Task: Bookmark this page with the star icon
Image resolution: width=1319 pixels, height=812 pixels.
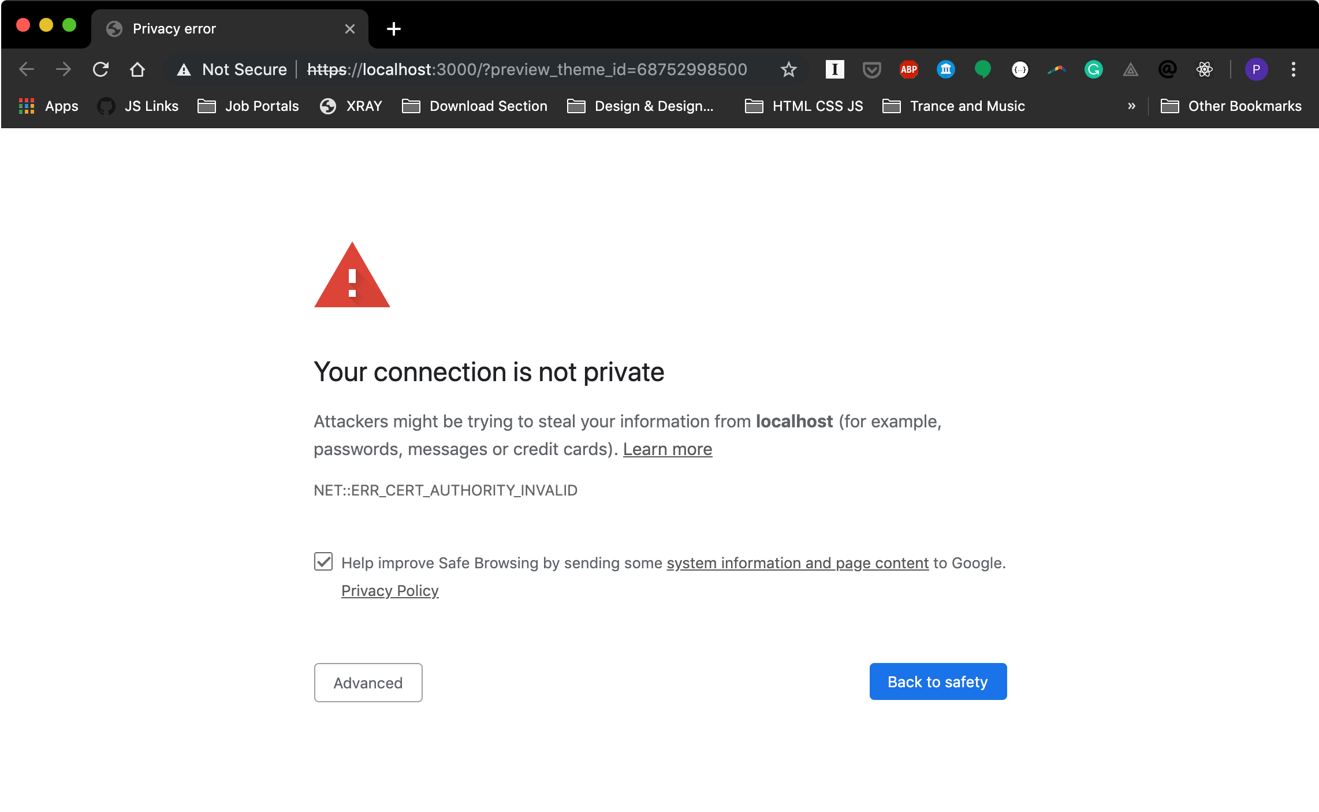Action: tap(788, 70)
